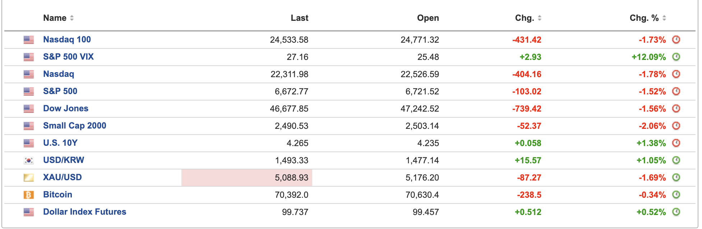Click the Last column header

(299, 18)
